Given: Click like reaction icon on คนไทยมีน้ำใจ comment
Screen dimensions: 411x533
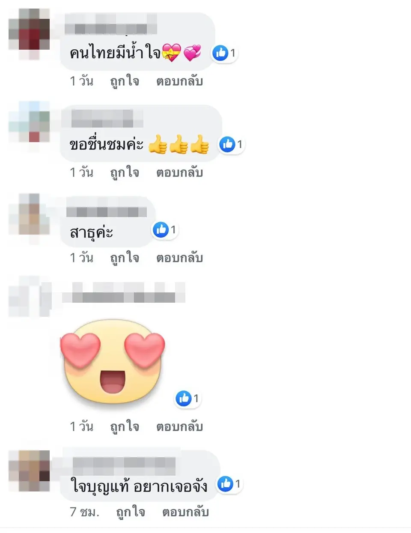Looking at the screenshot, I should [x=220, y=53].
